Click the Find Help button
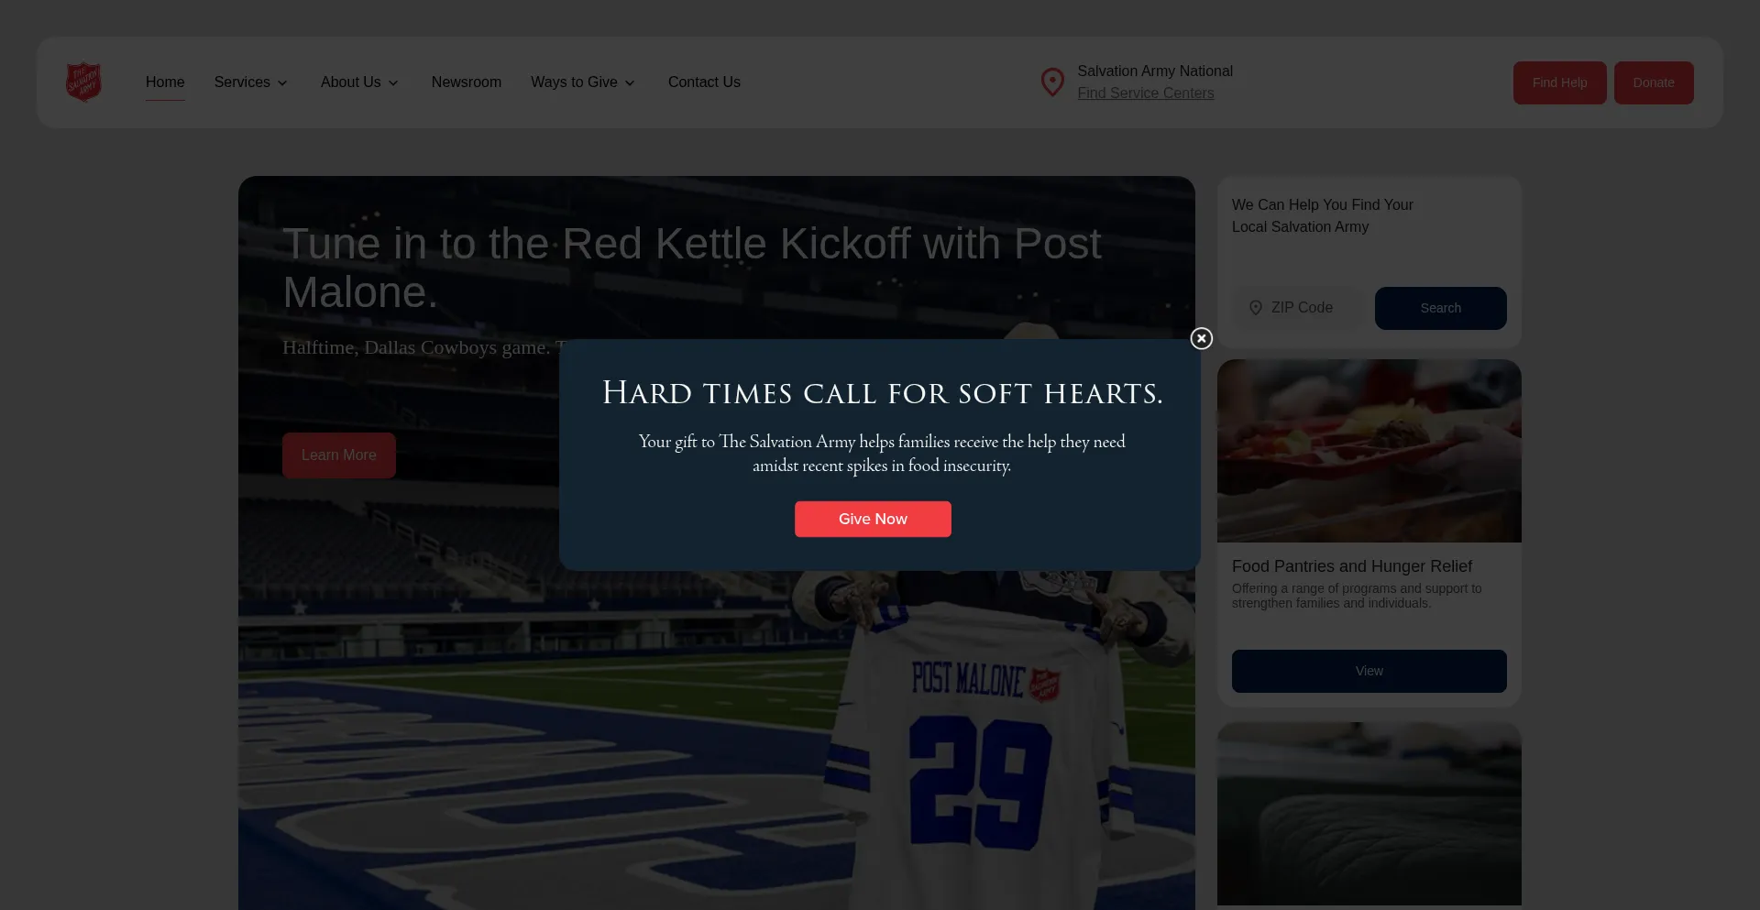This screenshot has height=910, width=1760. pos(1559,82)
